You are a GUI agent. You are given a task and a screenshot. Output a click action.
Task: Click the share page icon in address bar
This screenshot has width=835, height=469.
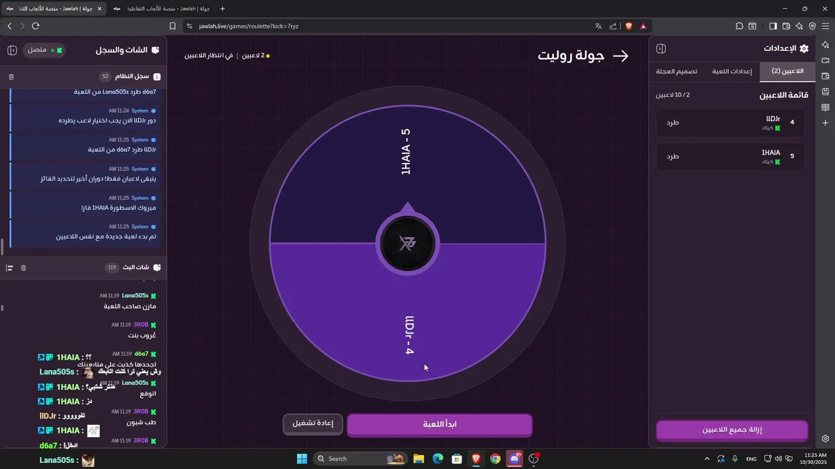coord(613,26)
